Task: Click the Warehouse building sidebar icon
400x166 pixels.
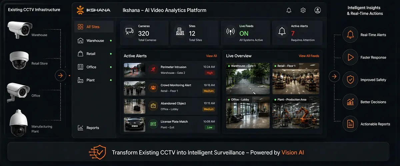Action: pos(80,41)
